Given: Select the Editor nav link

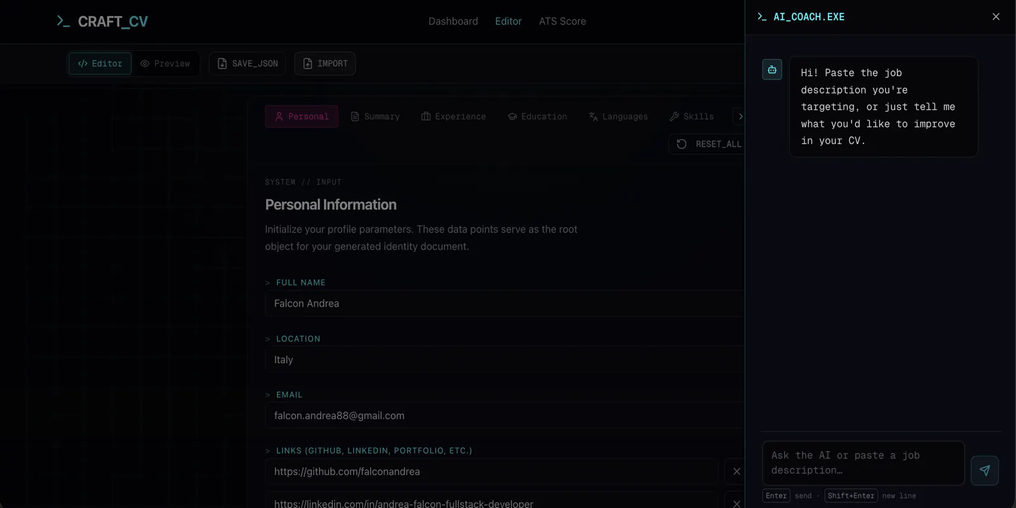Looking at the screenshot, I should click(x=508, y=21).
